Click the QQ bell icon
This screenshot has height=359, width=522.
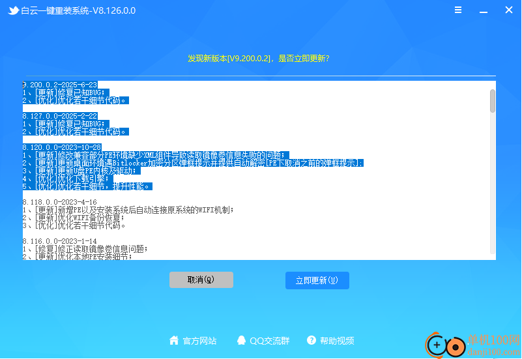(x=241, y=340)
